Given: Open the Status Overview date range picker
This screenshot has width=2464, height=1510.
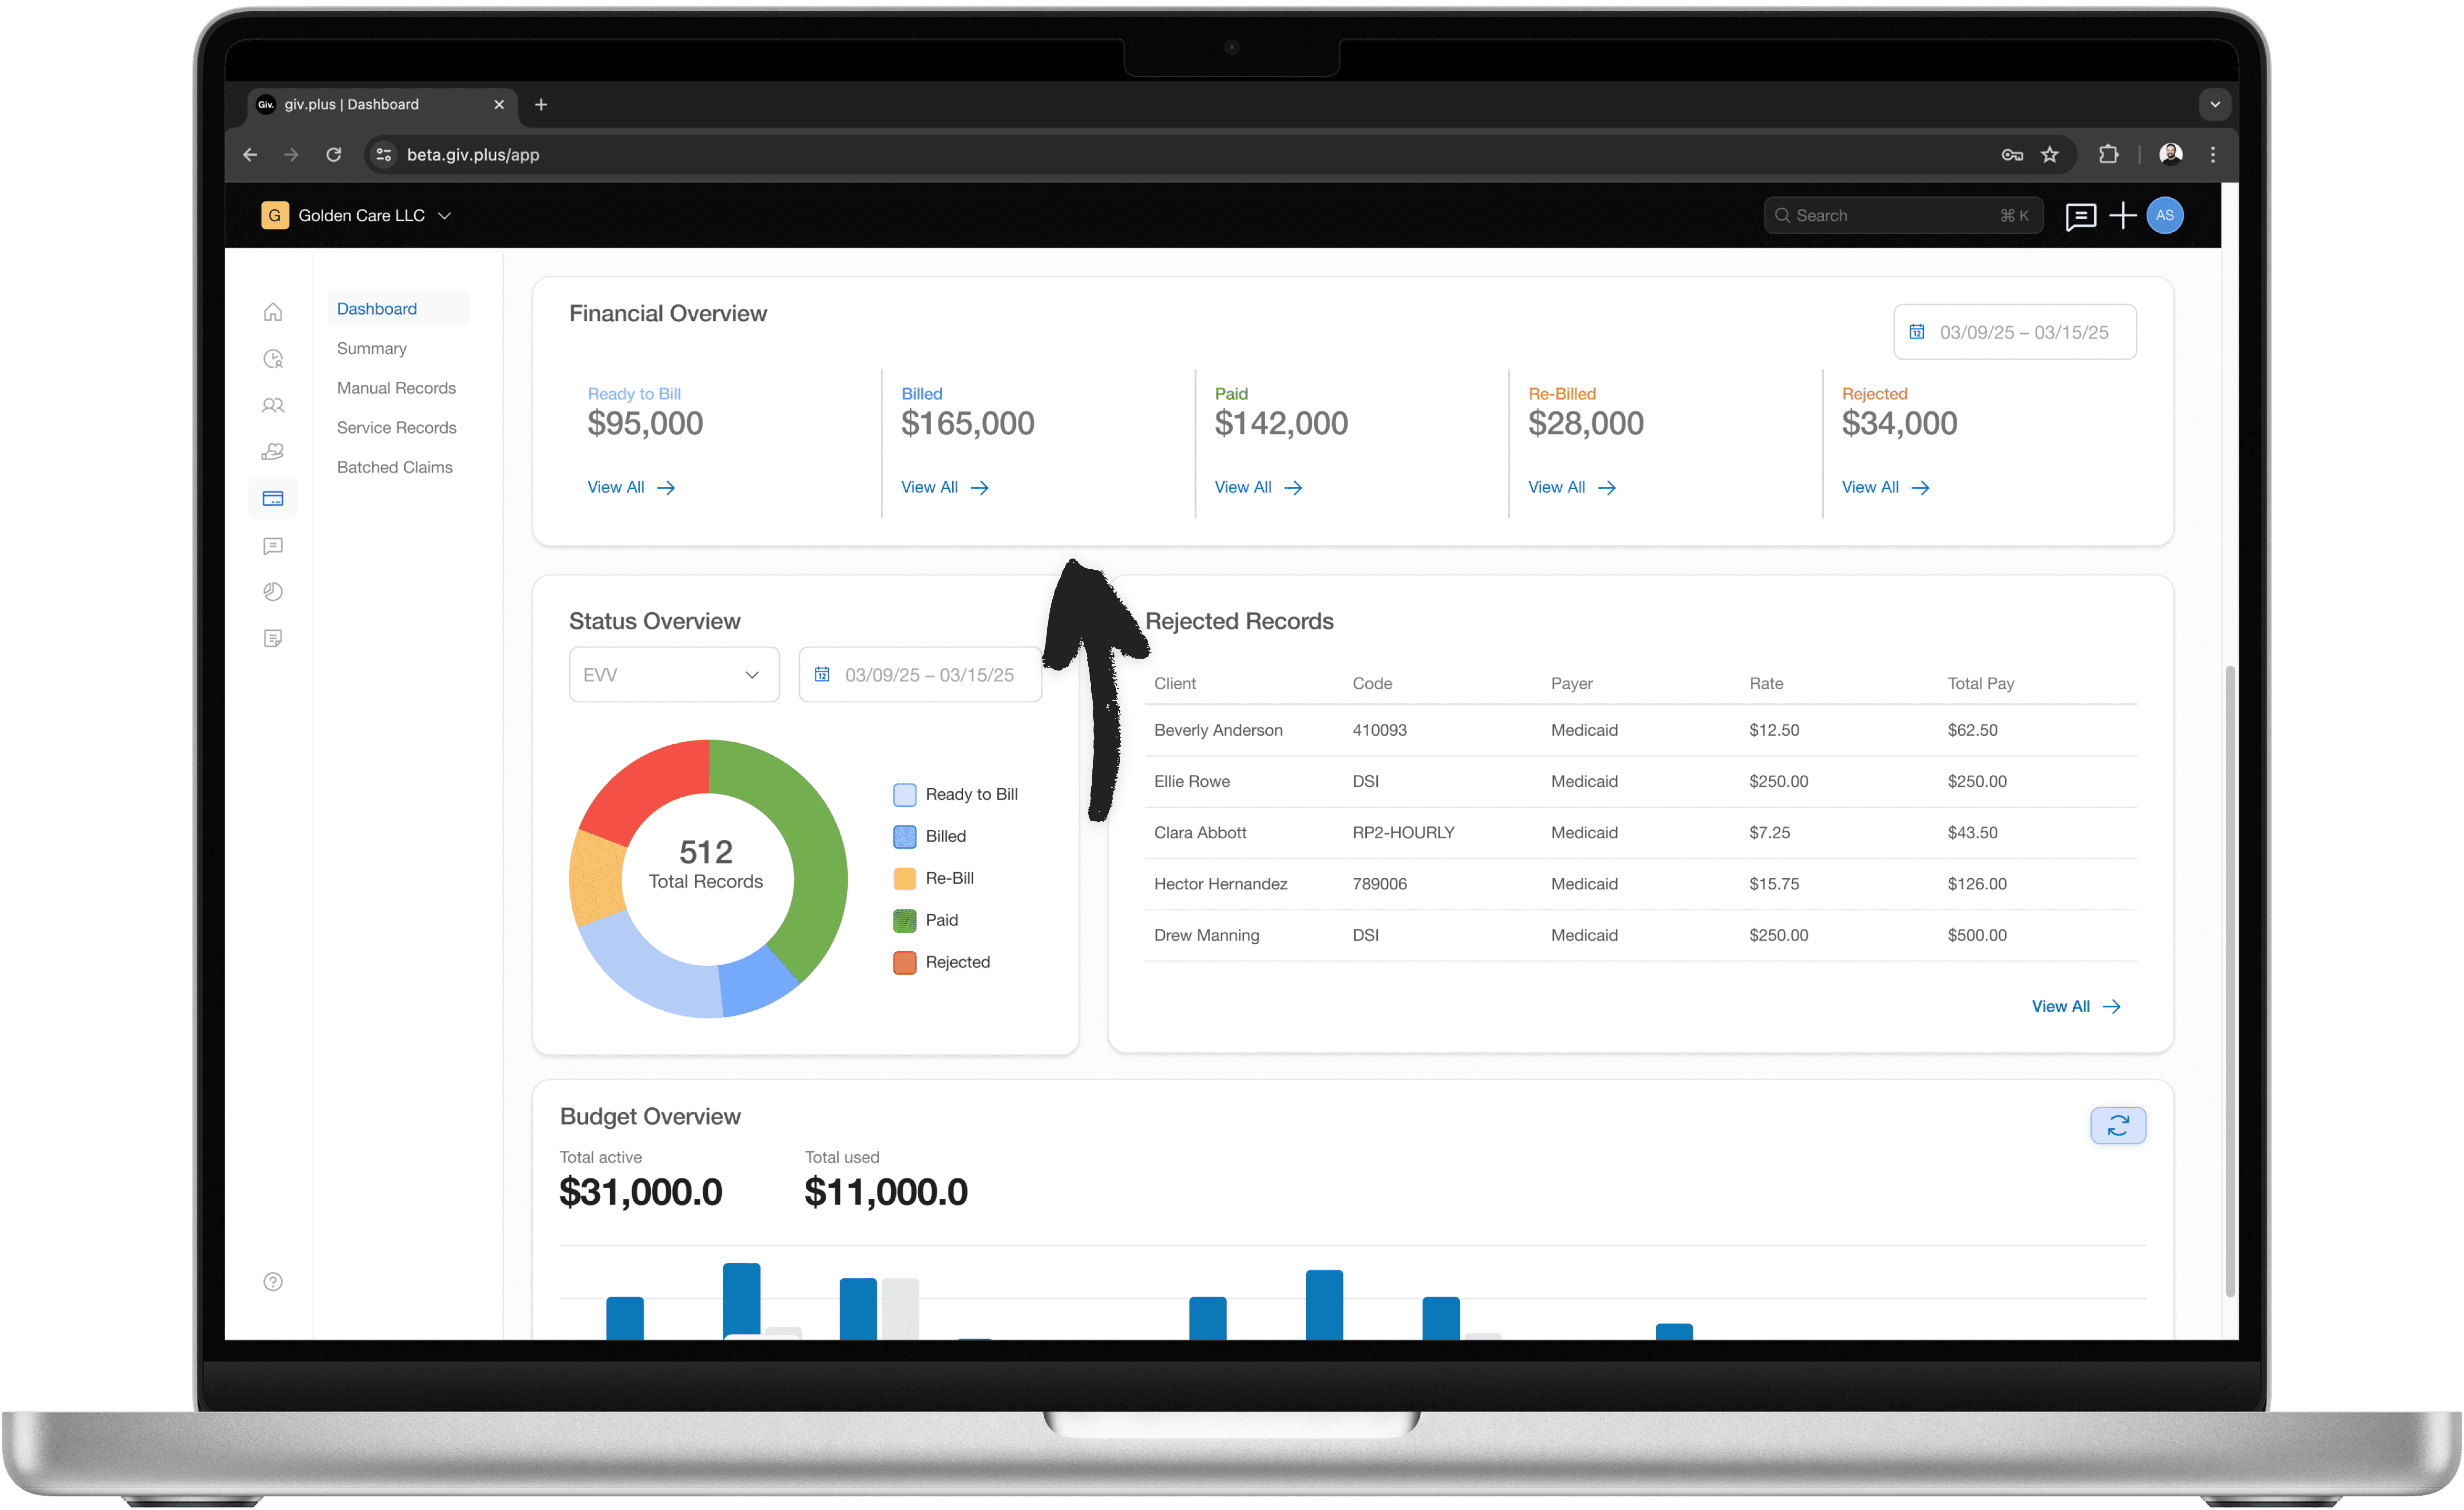Looking at the screenshot, I should (920, 674).
